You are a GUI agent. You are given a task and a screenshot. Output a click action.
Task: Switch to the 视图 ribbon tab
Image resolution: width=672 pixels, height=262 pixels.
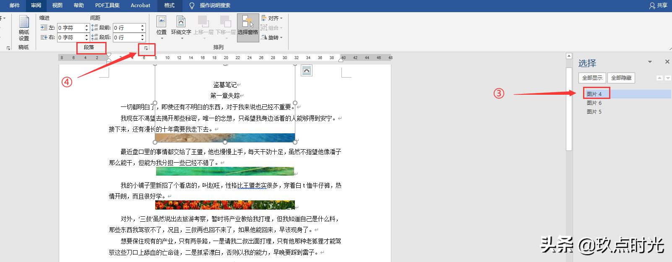click(57, 5)
